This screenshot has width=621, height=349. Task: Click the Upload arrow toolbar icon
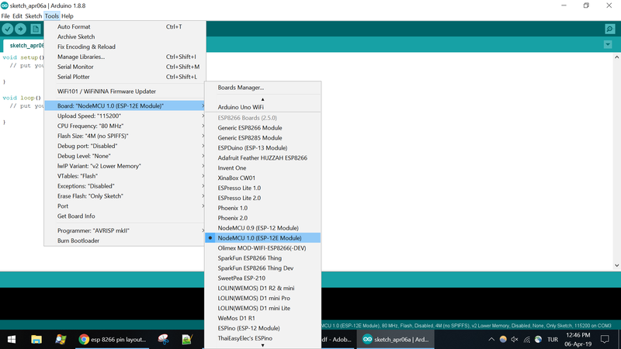[21, 29]
